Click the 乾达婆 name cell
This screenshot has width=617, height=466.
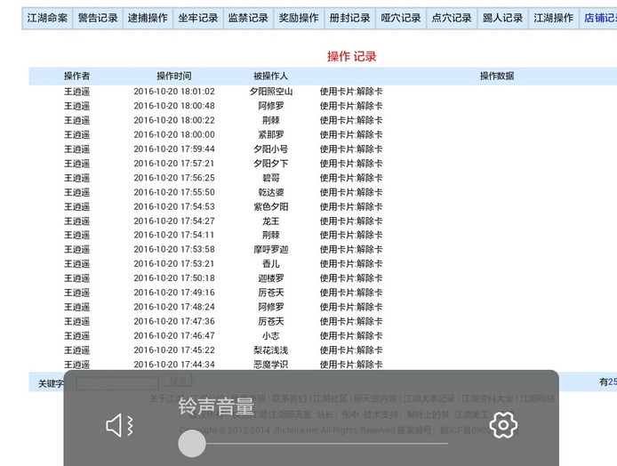271,192
